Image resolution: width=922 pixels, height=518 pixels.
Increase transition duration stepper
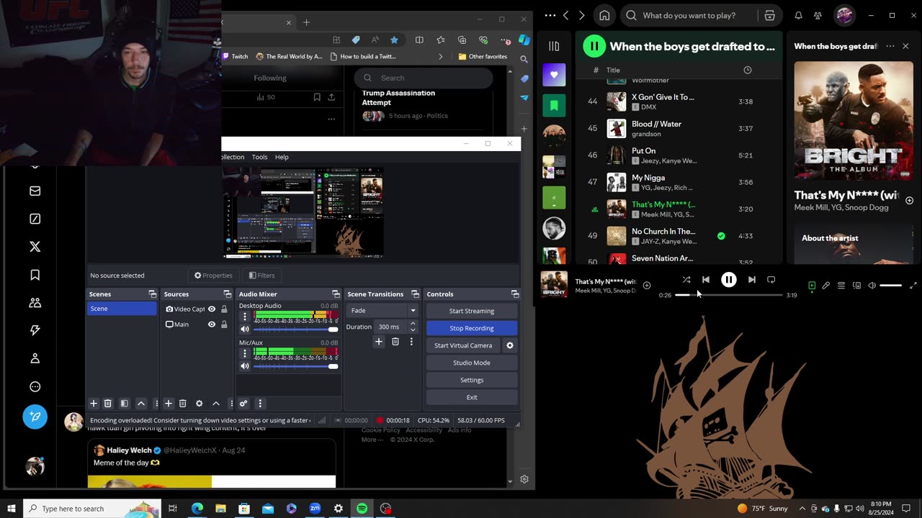coord(413,324)
